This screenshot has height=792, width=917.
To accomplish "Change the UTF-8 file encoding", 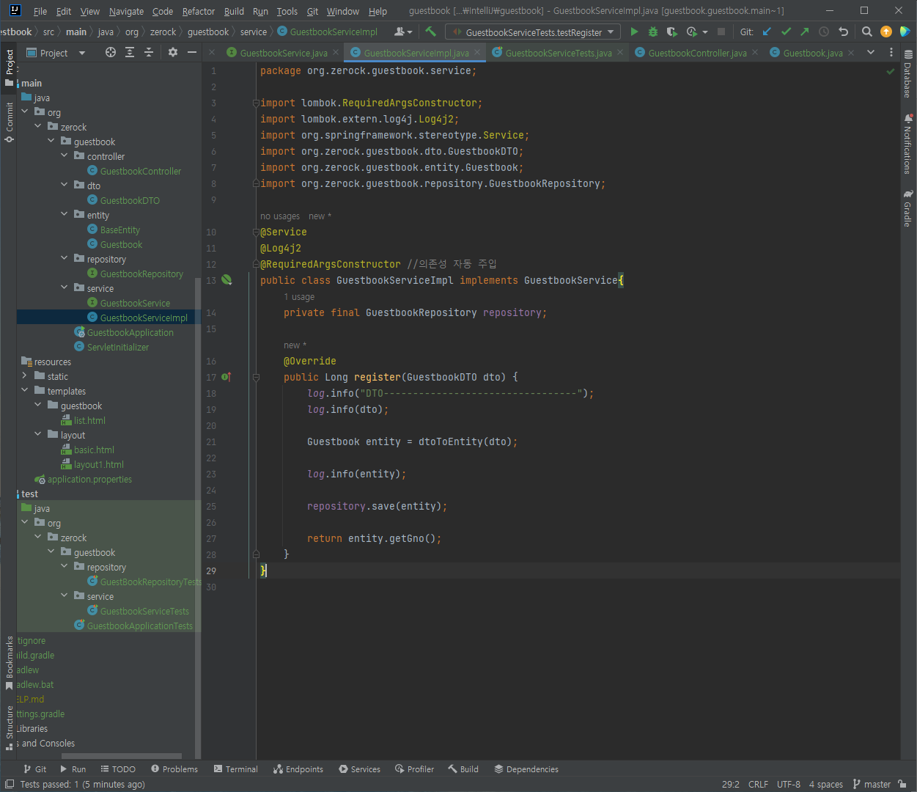I will (x=789, y=784).
